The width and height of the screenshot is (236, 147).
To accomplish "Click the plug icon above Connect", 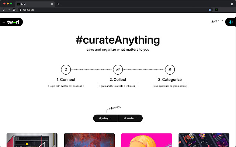I will (x=66, y=69).
